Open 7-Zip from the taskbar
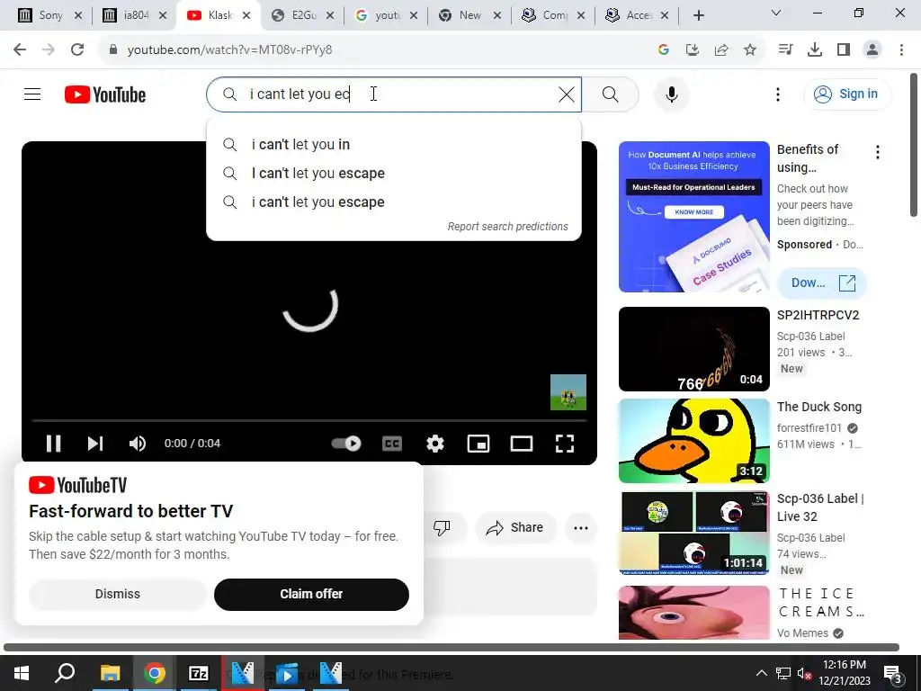The height and width of the screenshot is (691, 921). point(199,673)
